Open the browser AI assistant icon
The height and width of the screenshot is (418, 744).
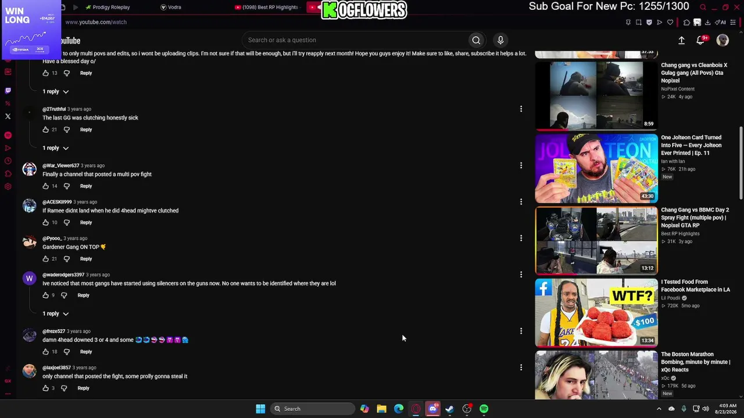[x=721, y=22]
